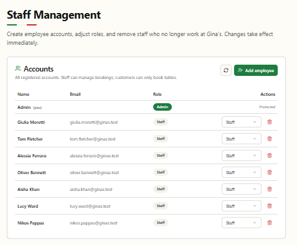This screenshot has height=245, width=297.
Task: Click the name Giulia Moretti
Action: 31,122
